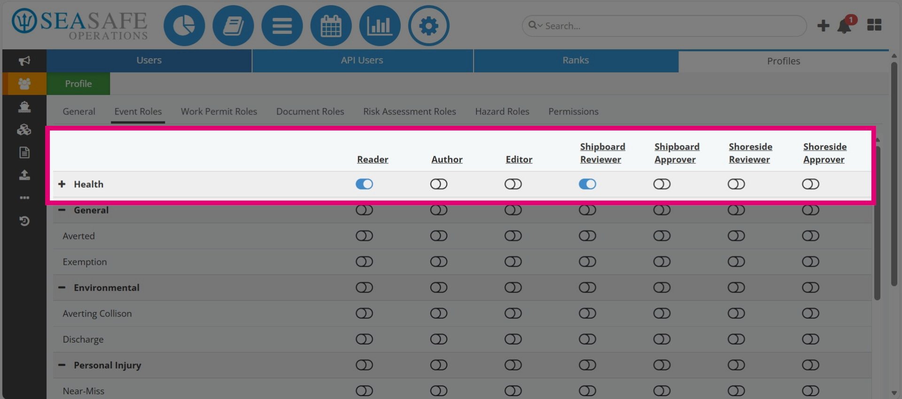
Task: Enable the Health Shoreside Approver toggle
Action: coord(810,184)
